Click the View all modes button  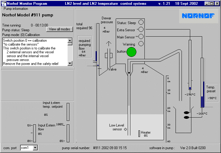pos(60,29)
